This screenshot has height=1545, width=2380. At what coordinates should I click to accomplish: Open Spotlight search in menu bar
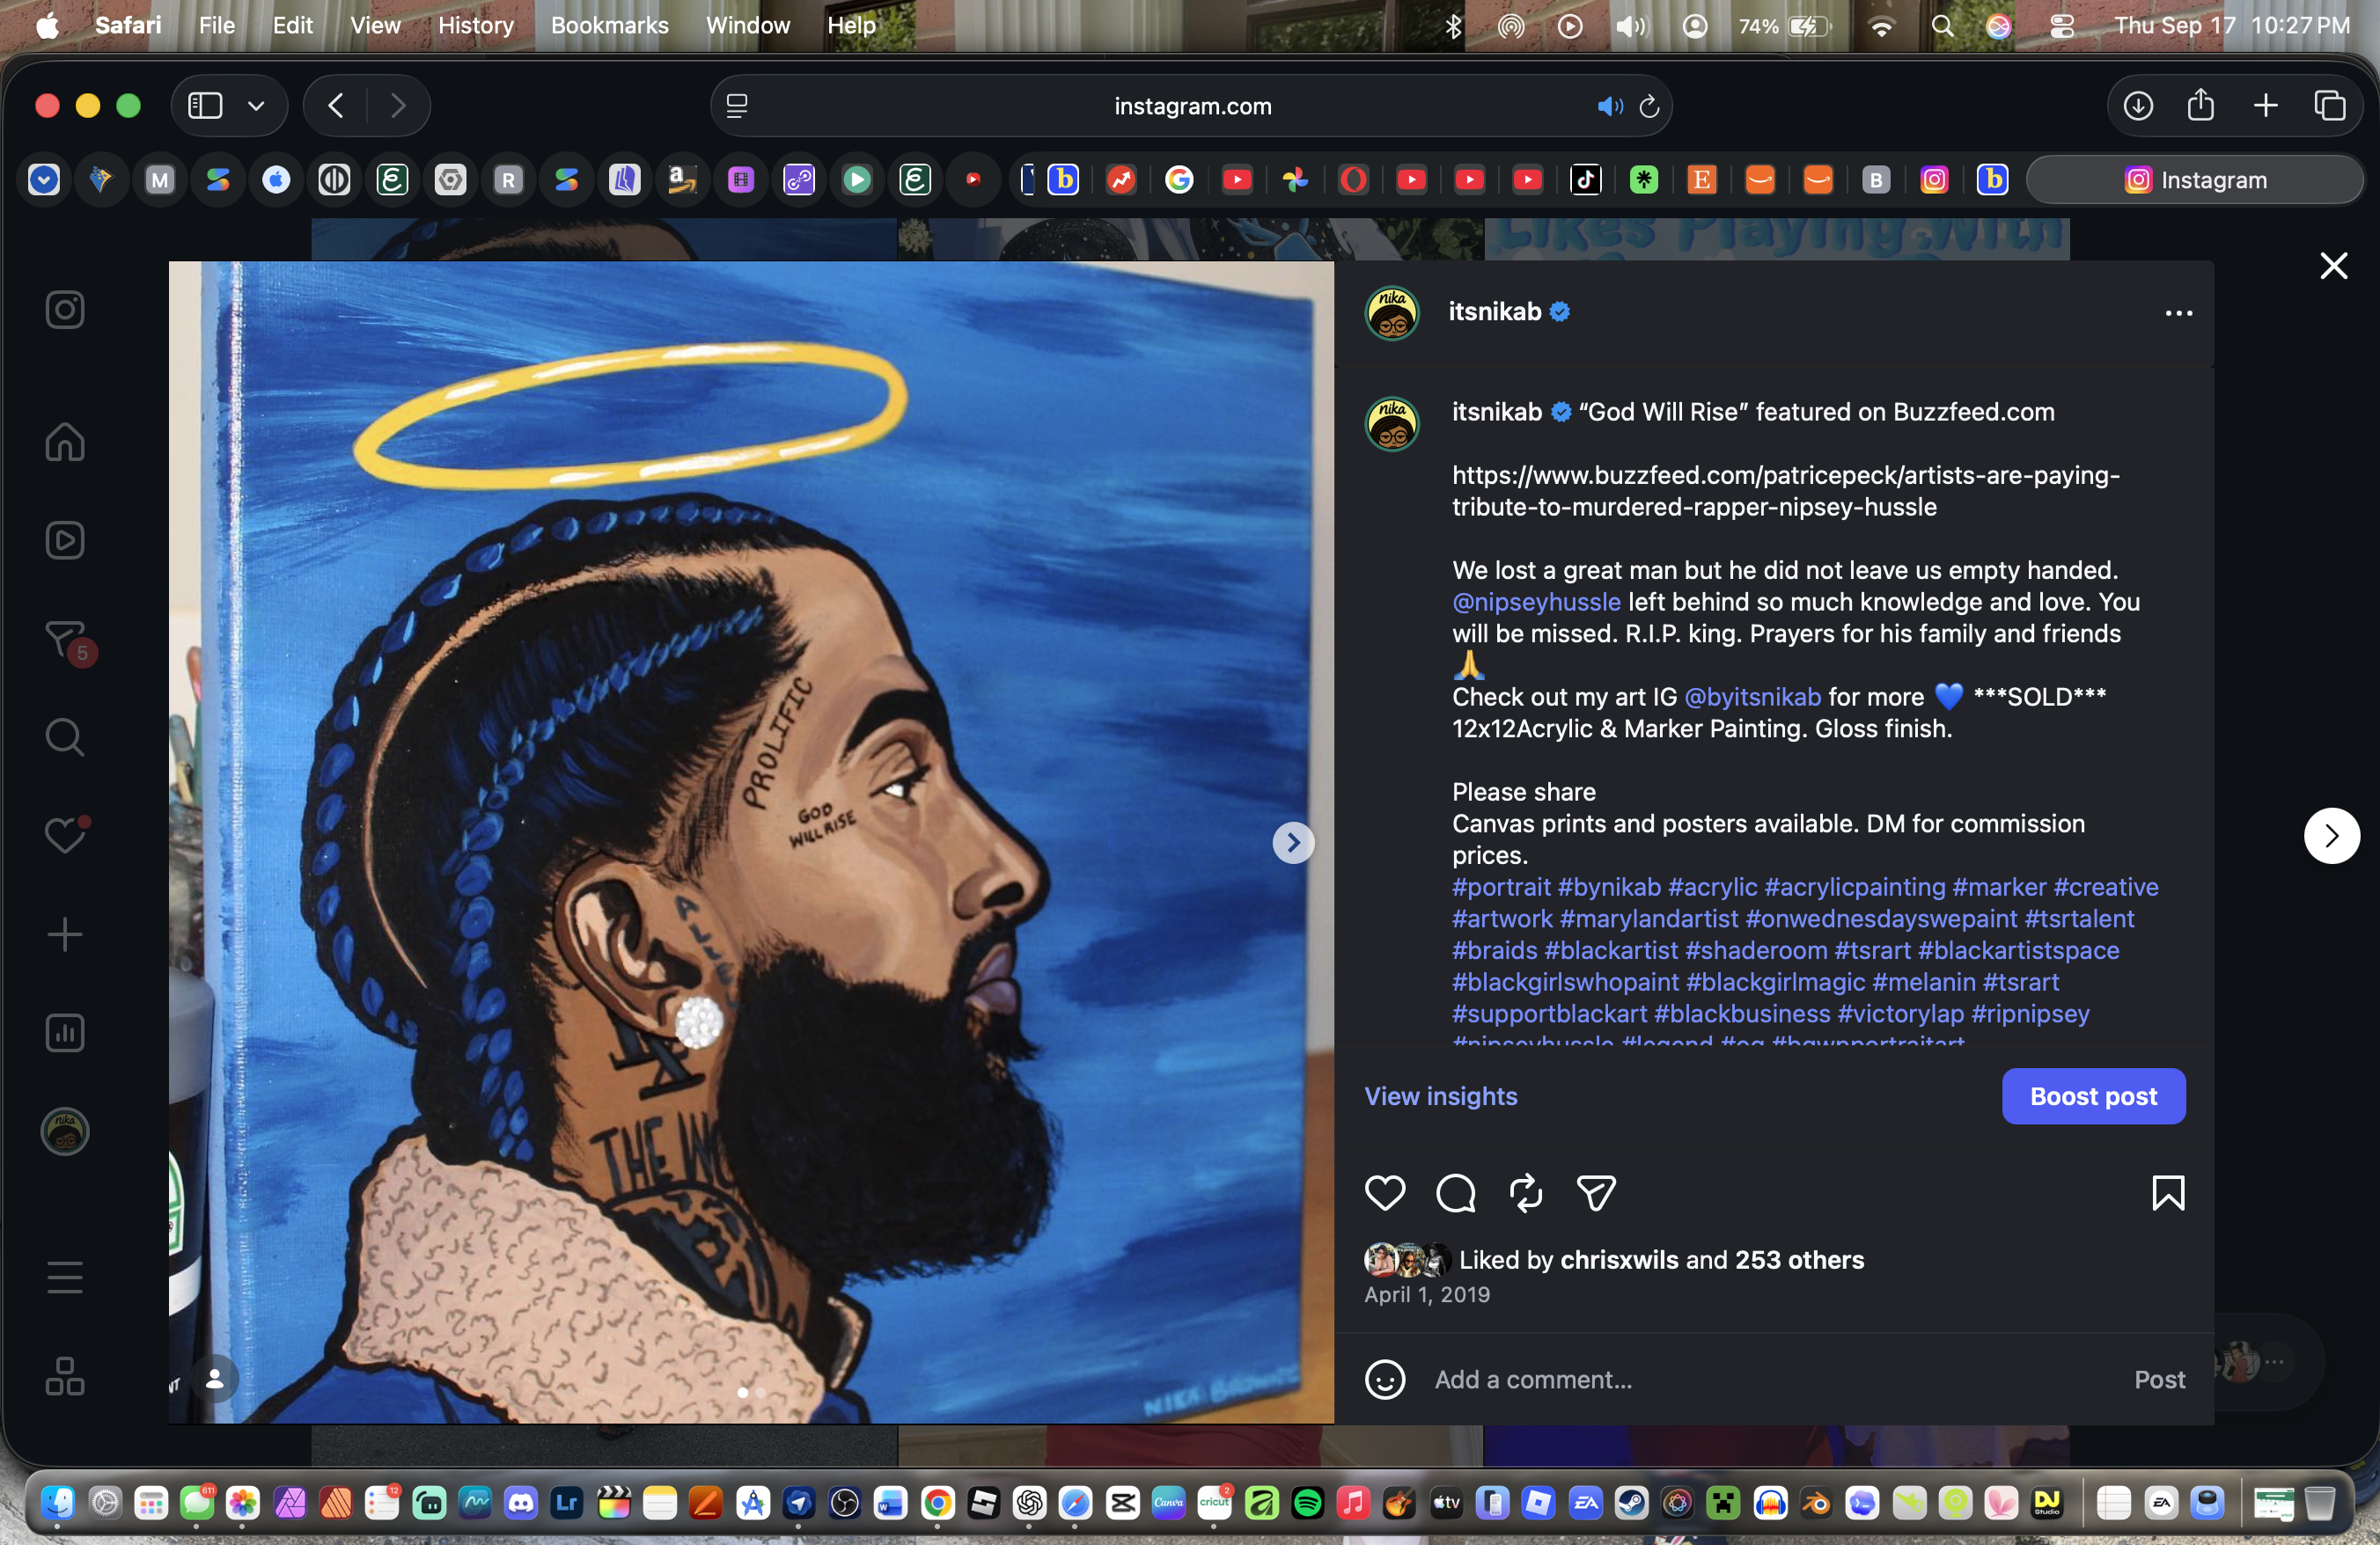1942,26
